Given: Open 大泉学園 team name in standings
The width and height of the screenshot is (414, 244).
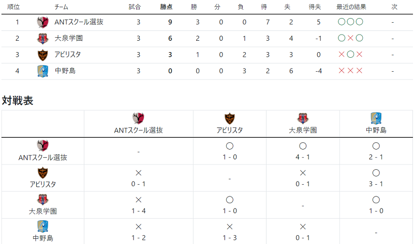Looking at the screenshot, I should 69,38.
